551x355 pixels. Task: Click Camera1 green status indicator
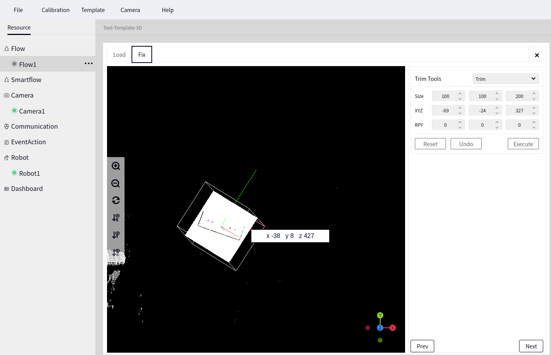coord(14,110)
